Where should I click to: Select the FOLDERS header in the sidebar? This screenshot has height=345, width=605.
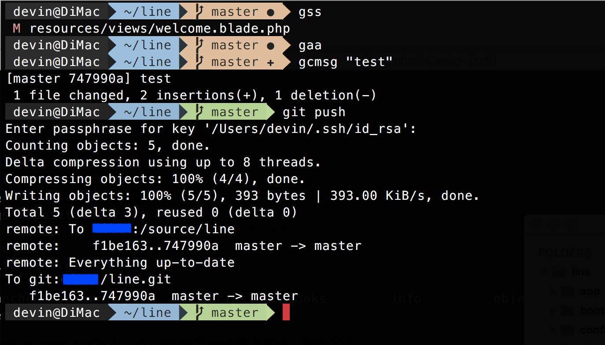565,253
